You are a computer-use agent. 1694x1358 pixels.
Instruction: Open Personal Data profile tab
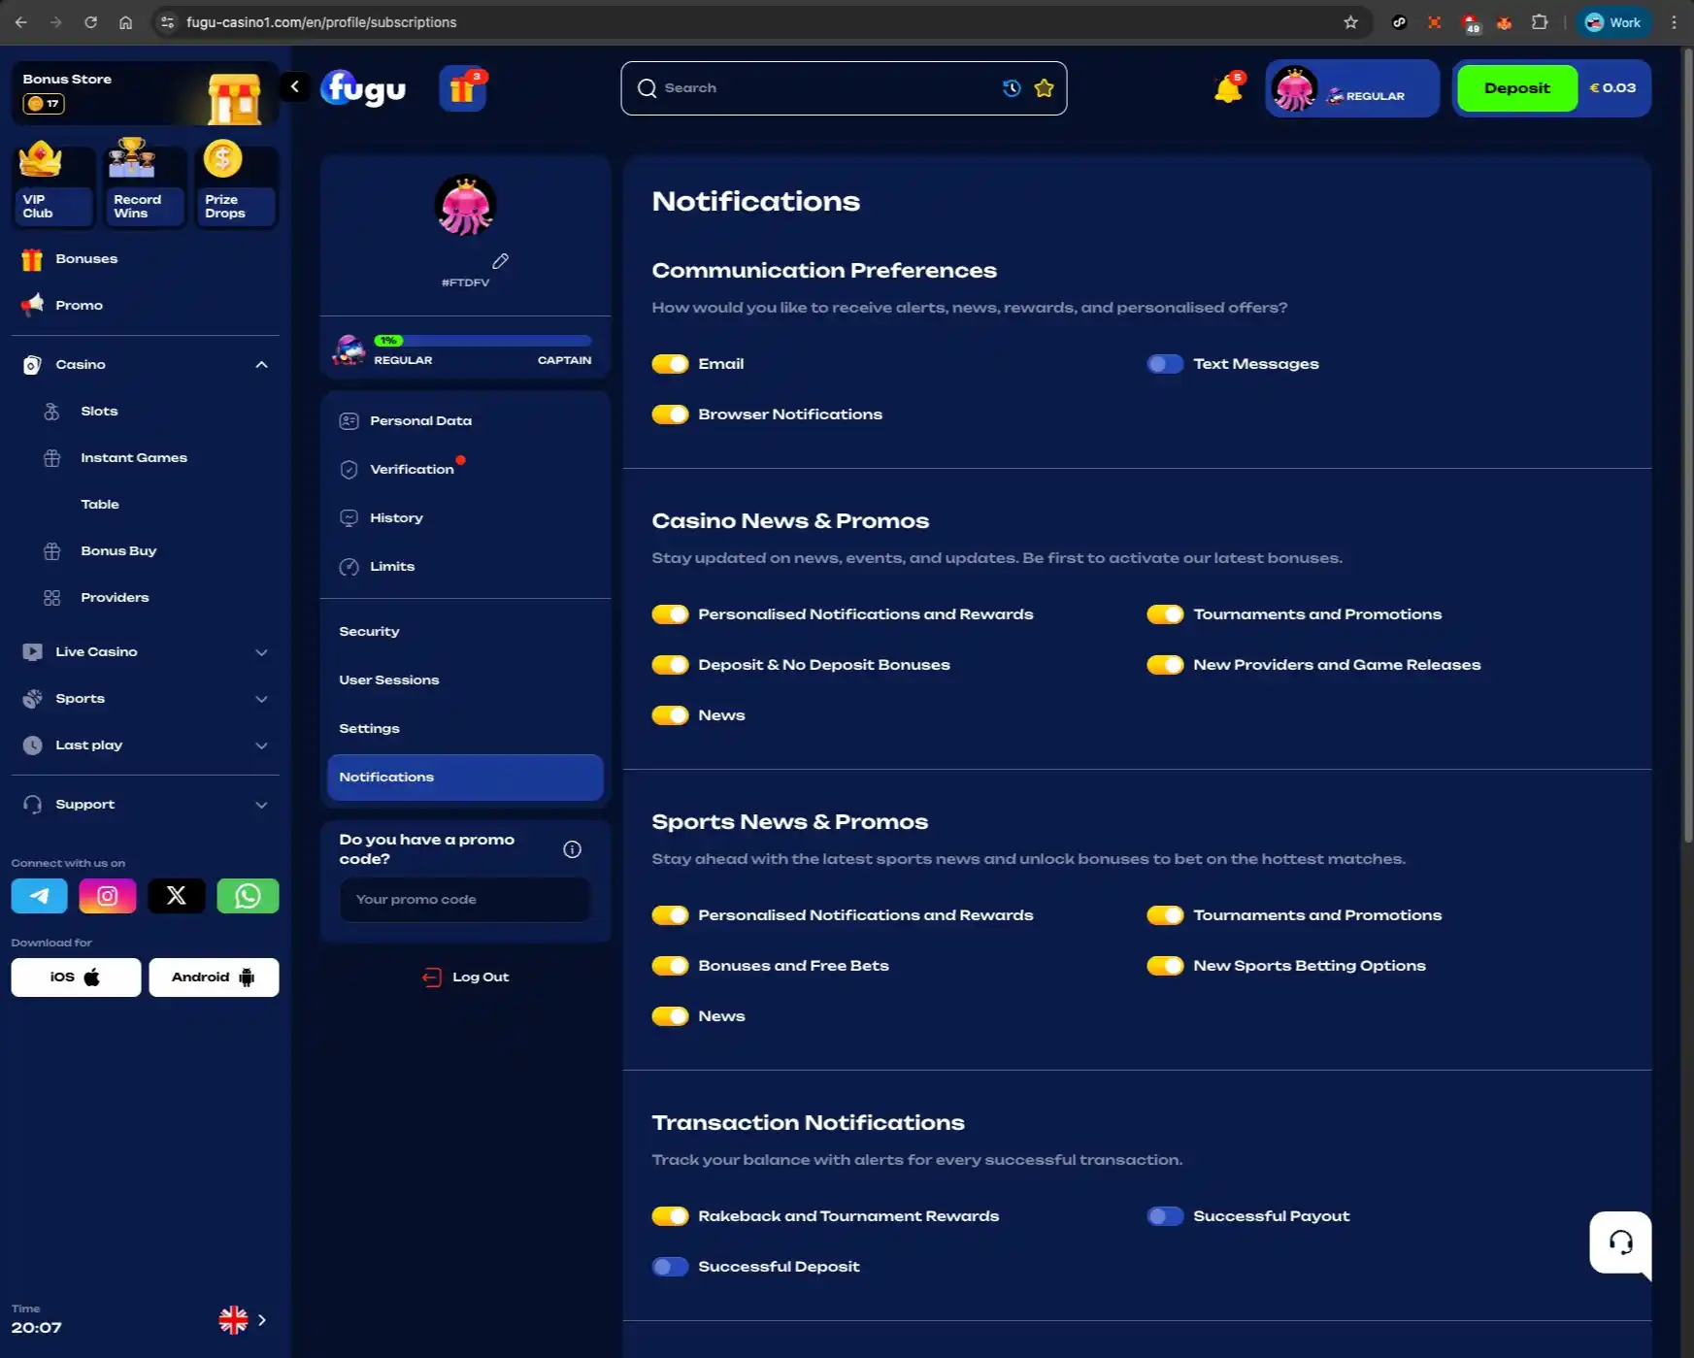click(465, 421)
